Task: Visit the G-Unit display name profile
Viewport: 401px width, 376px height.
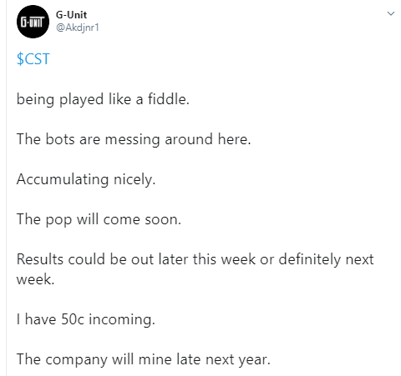Action: pyautogui.click(x=71, y=14)
